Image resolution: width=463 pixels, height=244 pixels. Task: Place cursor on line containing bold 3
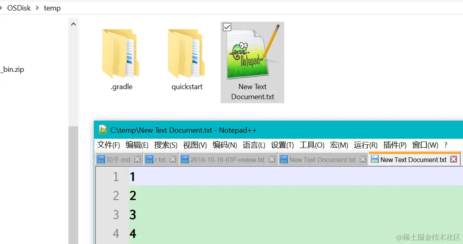point(296,215)
